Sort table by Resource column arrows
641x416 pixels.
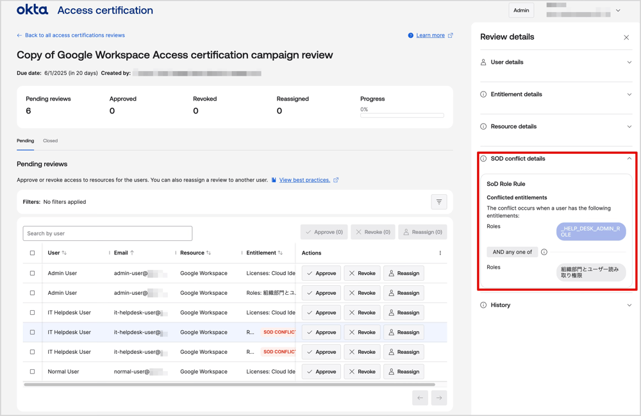point(208,253)
